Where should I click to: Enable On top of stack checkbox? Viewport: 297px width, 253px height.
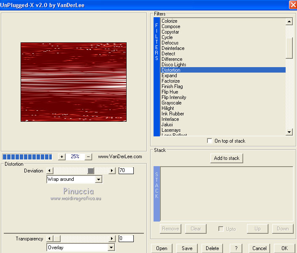[x=209, y=141]
